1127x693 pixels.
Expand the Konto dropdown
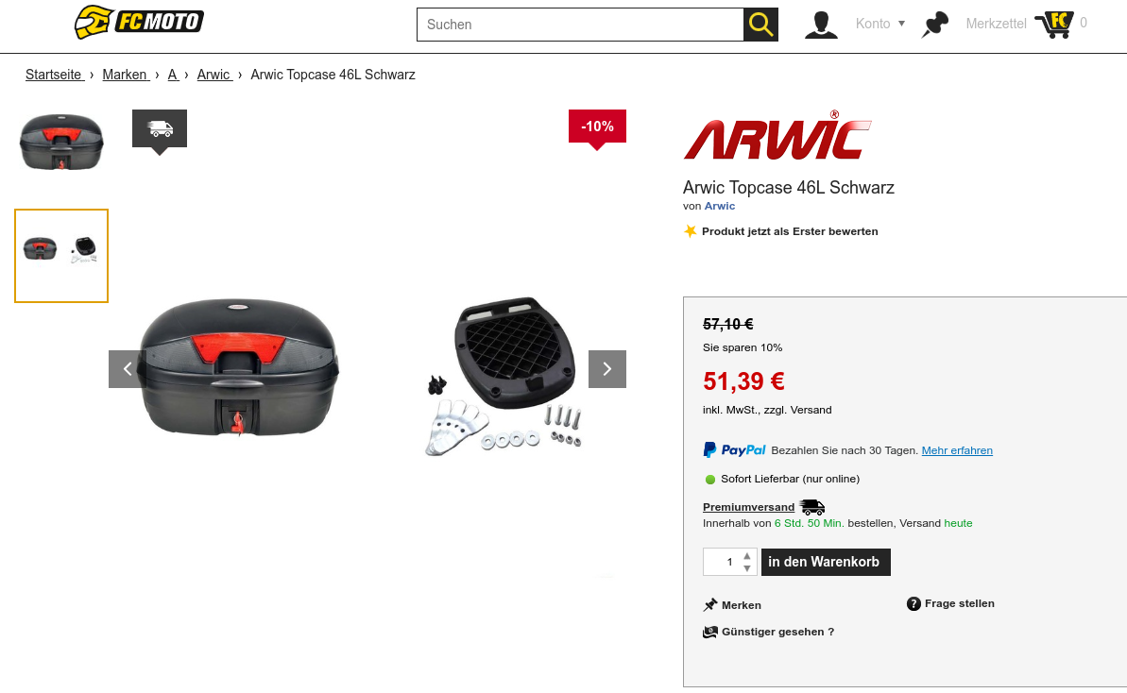[x=879, y=24]
